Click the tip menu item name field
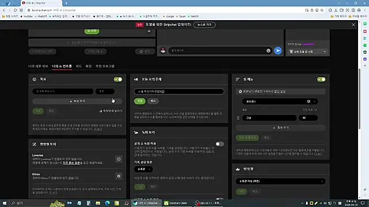The width and height of the screenshot is (369, 207). tap(269, 118)
